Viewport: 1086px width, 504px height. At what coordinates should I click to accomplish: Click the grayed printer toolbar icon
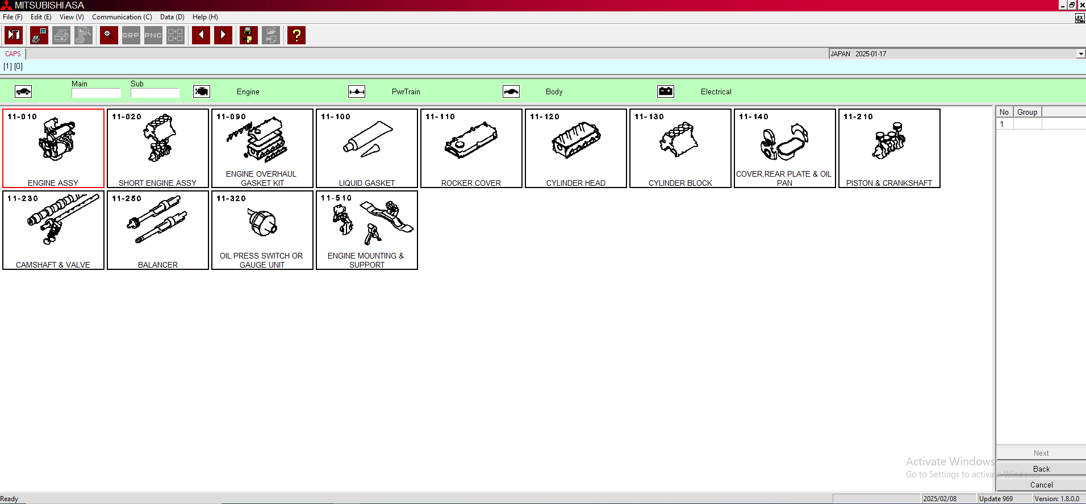tap(61, 35)
